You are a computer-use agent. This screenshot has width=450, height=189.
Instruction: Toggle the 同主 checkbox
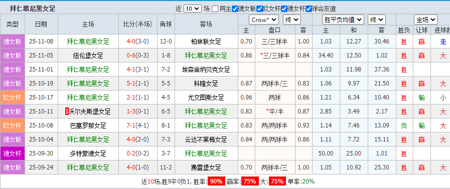(215, 9)
